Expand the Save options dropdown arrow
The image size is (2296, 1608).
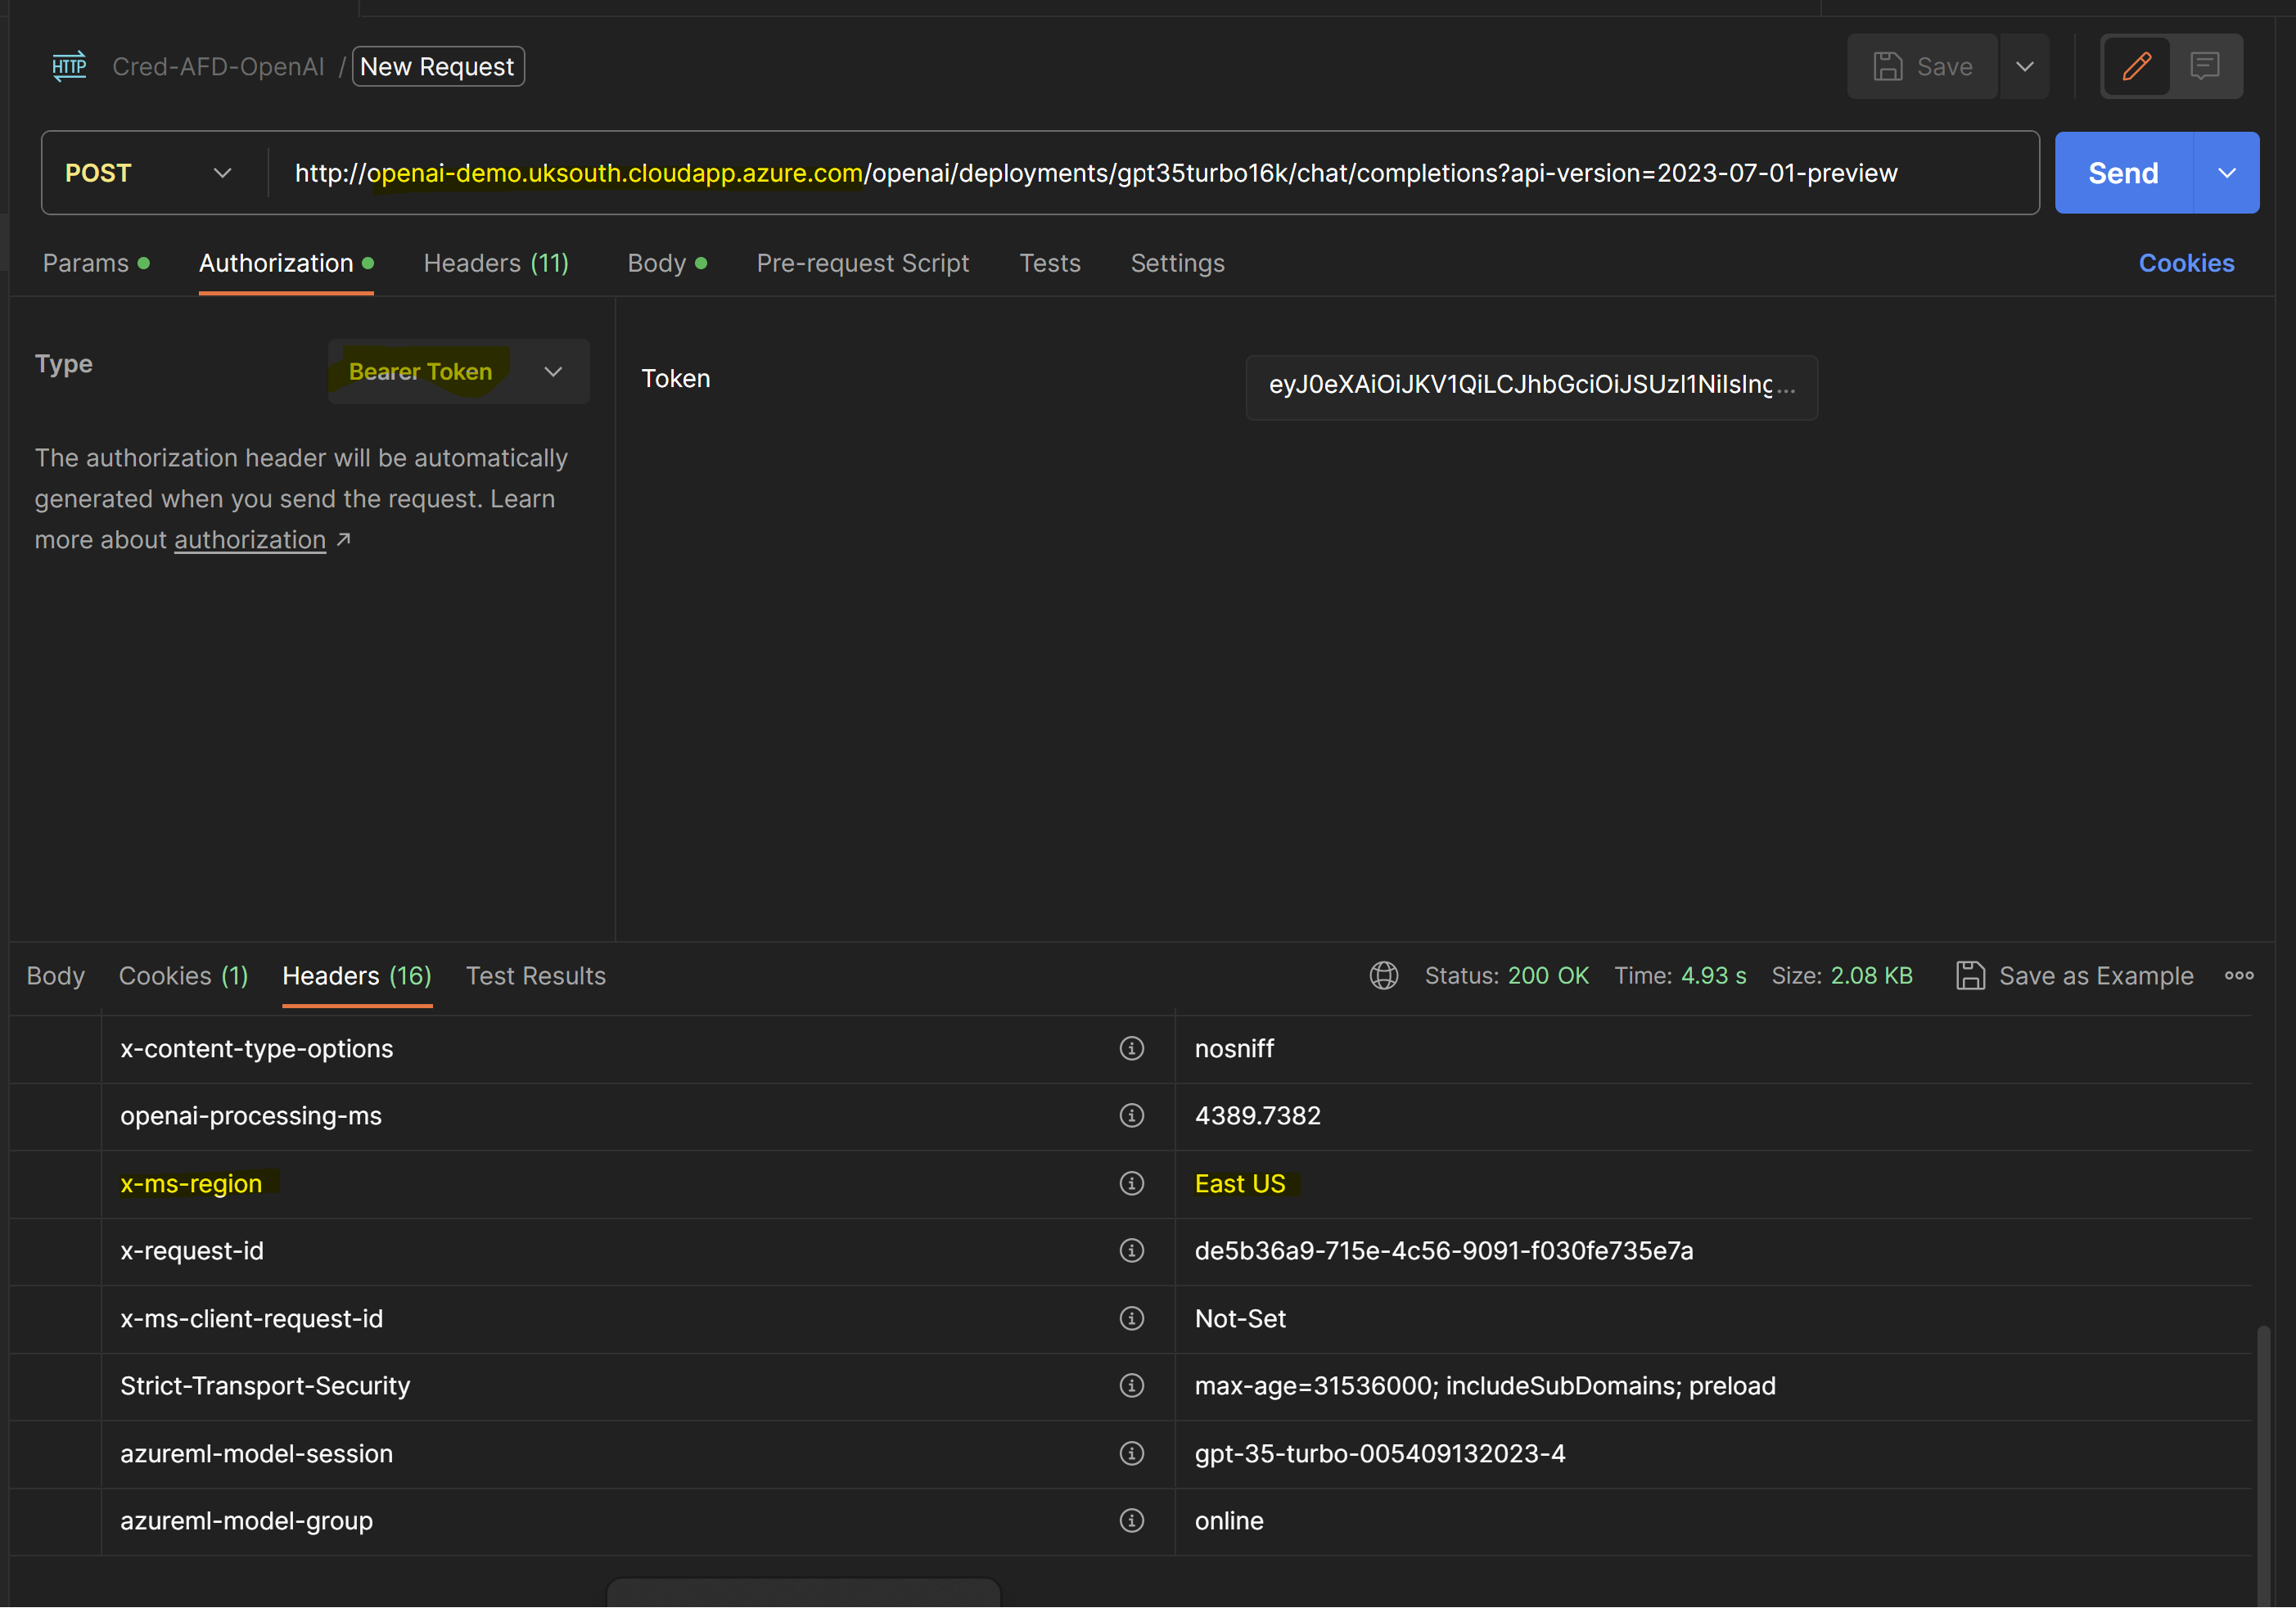(2024, 67)
